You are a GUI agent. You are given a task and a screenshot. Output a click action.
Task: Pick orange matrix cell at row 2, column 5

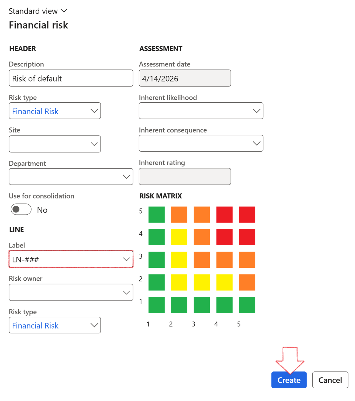pyautogui.click(x=247, y=283)
